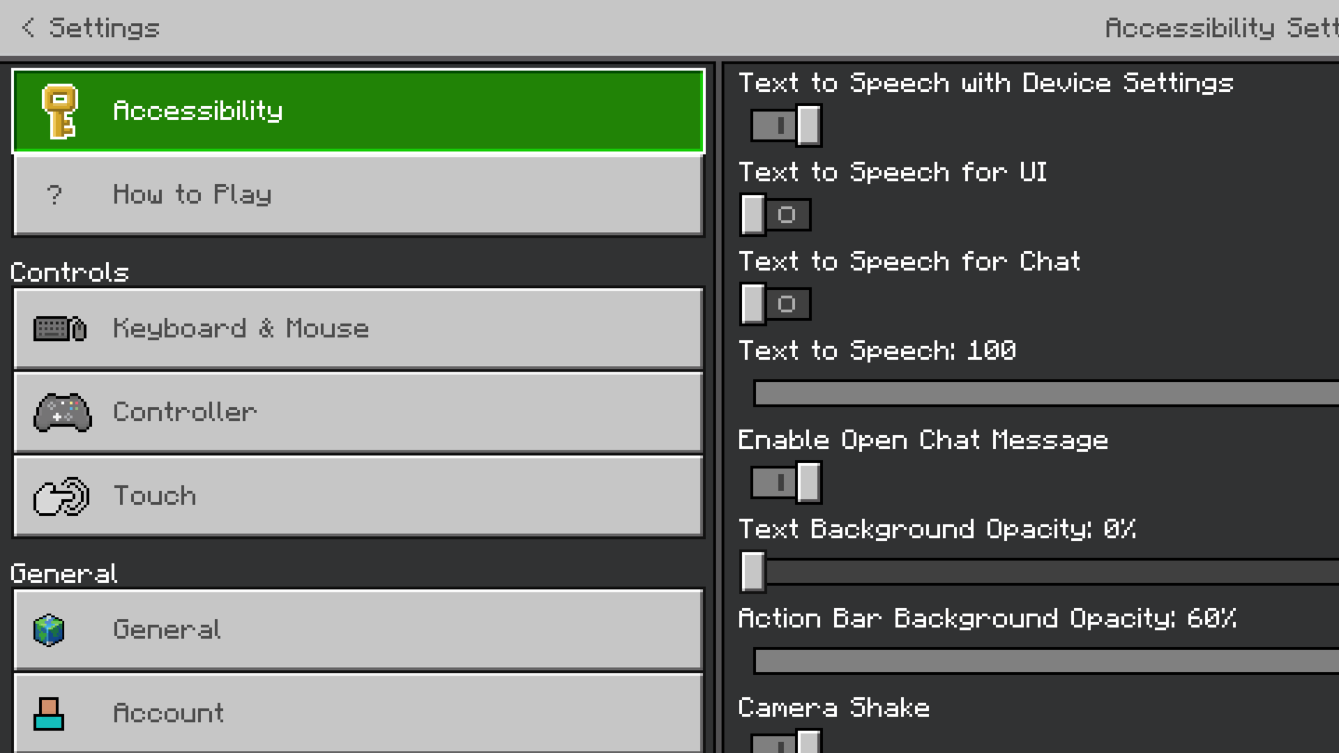Click the Text Background Opacity slider handle

753,572
